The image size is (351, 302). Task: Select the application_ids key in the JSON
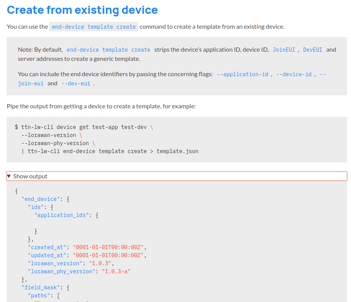pos(61,215)
